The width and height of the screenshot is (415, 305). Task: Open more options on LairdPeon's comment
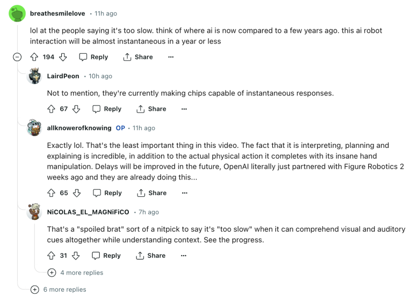(184, 109)
